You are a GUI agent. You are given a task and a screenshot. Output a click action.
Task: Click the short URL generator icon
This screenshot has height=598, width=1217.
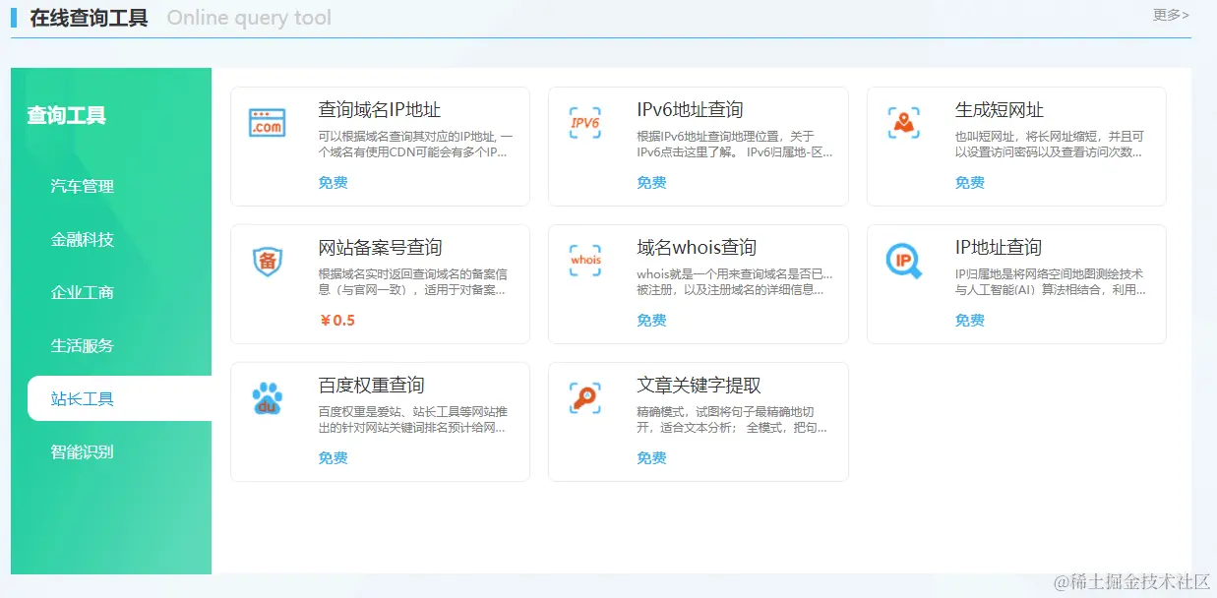click(x=904, y=123)
